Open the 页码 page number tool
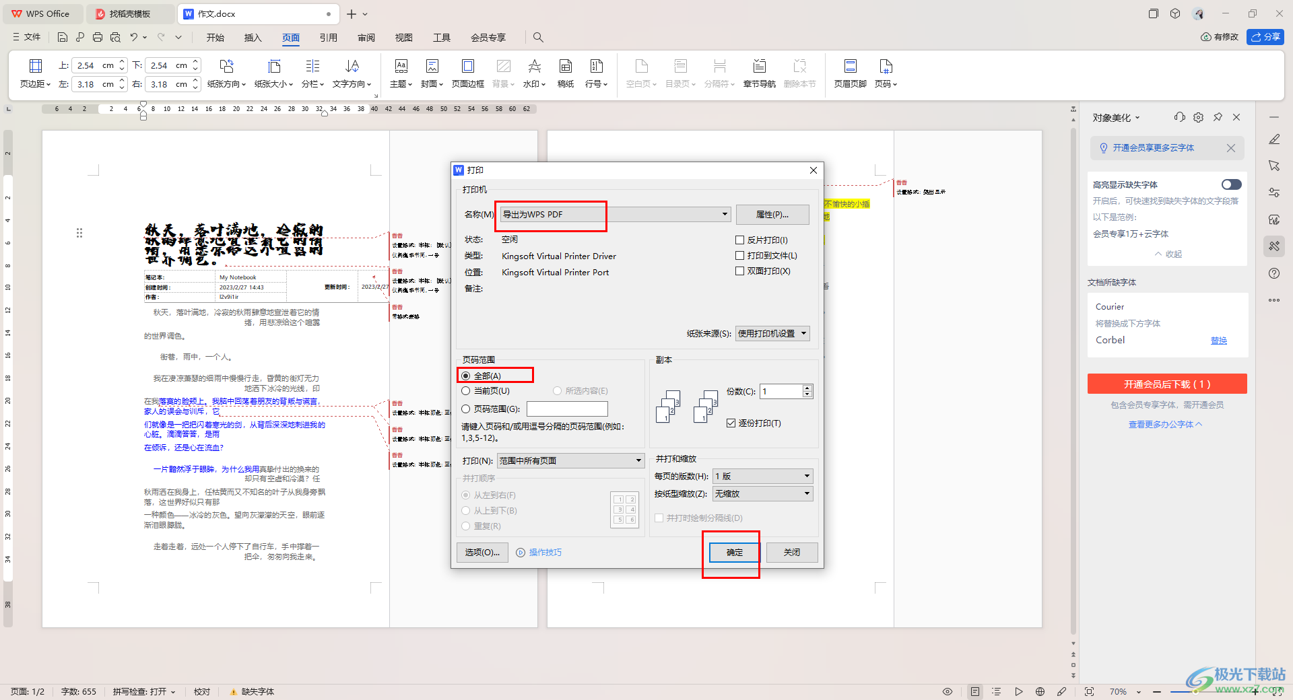1293x700 pixels. [x=886, y=73]
